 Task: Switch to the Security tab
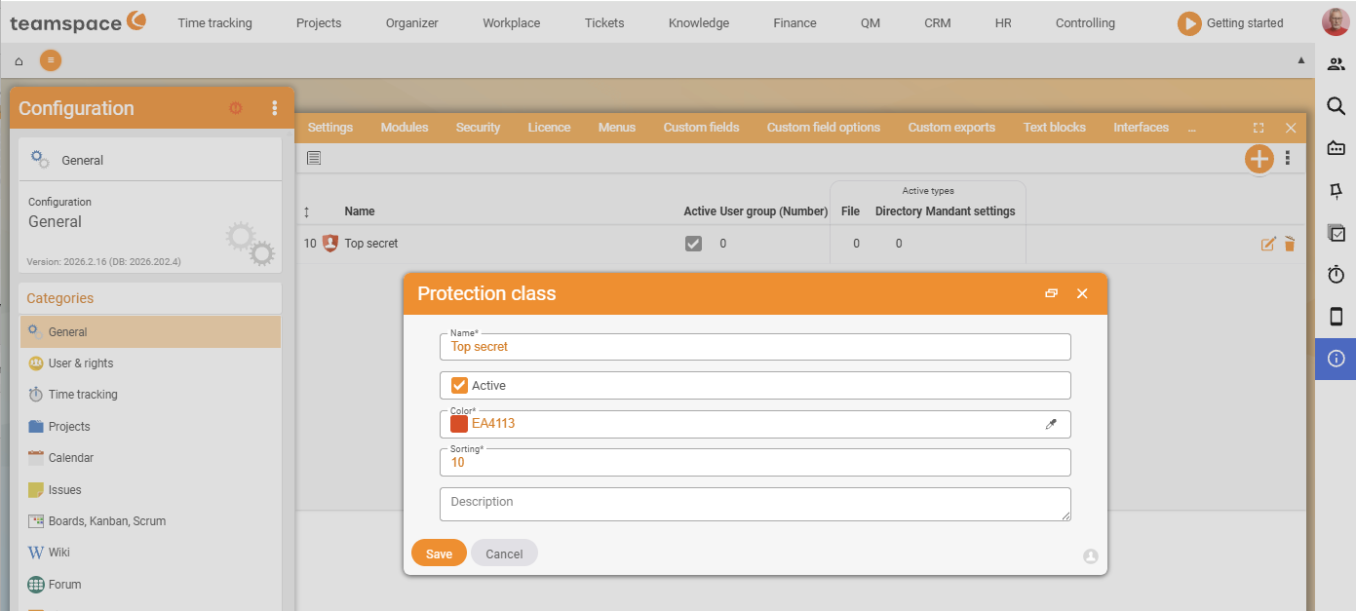478,128
